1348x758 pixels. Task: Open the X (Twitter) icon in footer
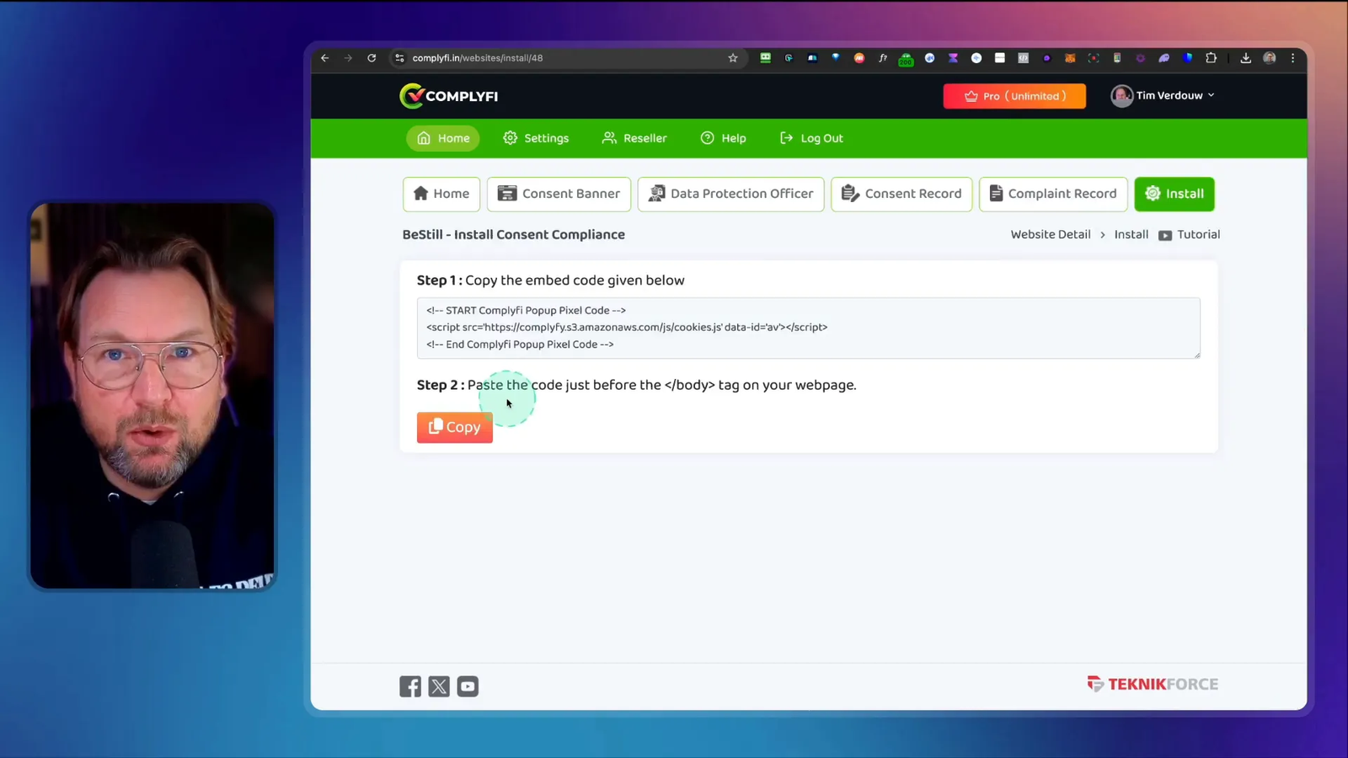(439, 686)
